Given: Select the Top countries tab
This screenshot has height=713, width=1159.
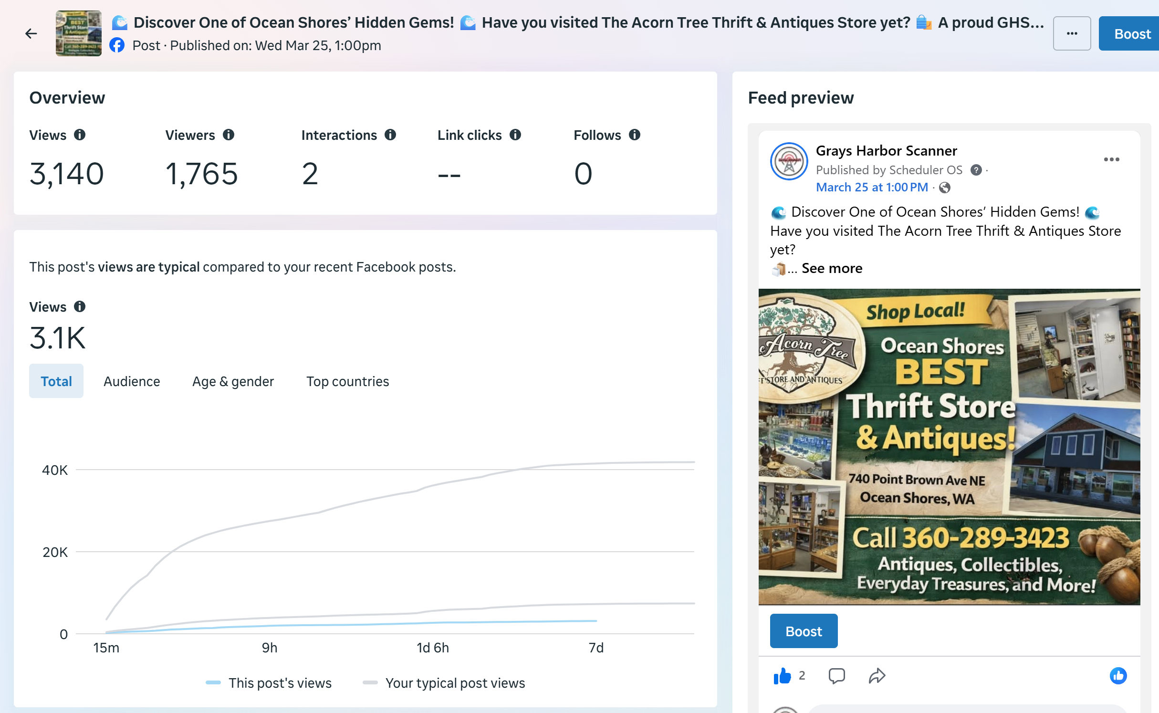Looking at the screenshot, I should click(x=347, y=381).
